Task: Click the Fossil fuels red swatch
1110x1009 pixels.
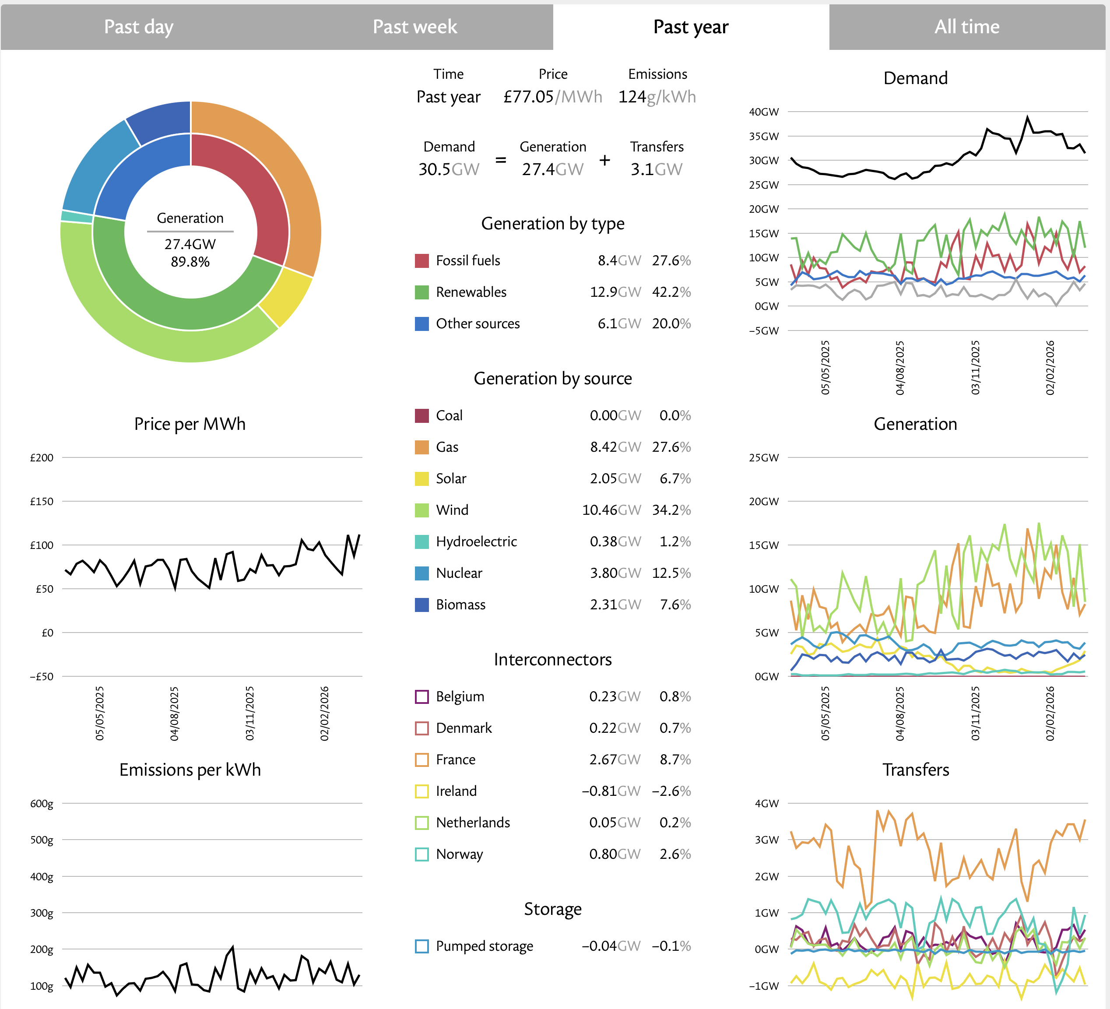Action: tap(422, 261)
